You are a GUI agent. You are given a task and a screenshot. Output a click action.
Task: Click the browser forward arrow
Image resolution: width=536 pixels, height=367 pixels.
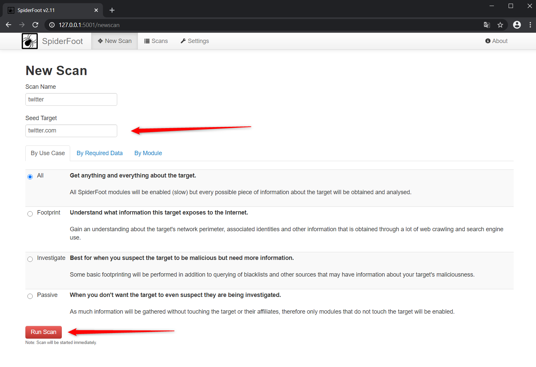22,25
